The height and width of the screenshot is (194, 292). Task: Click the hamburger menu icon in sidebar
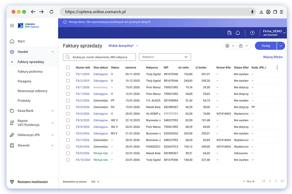pyautogui.click(x=12, y=26)
